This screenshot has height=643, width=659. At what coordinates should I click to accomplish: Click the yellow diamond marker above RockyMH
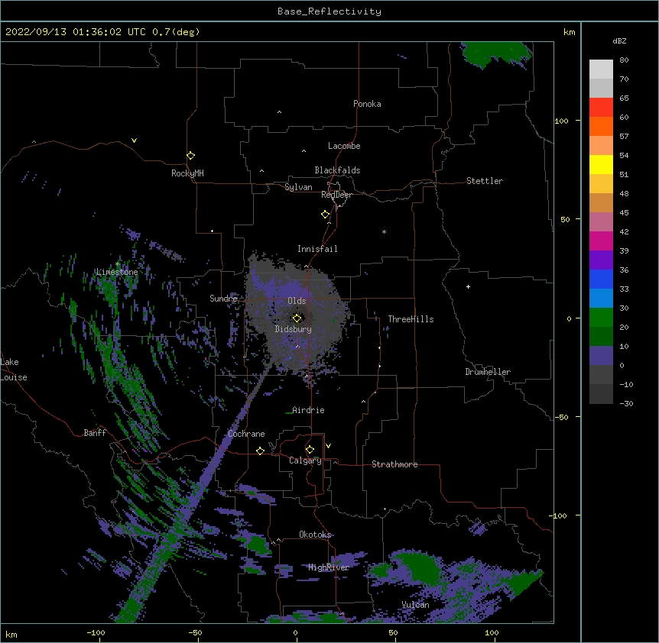190,156
